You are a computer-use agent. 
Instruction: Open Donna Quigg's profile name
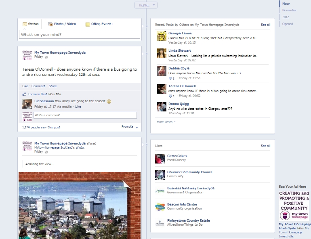coord(179,104)
